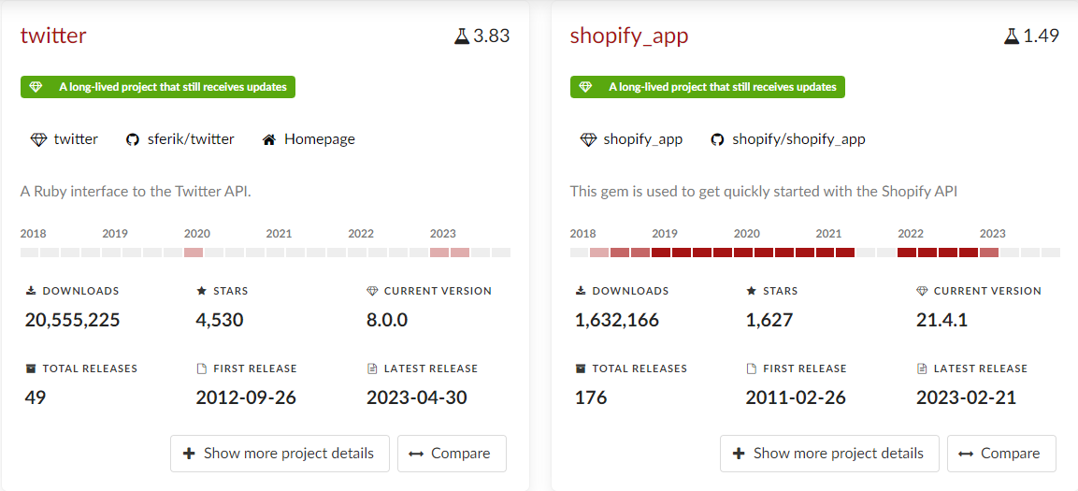Click the flask score icon beside 1.49
This screenshot has height=491, width=1078.
(x=1012, y=36)
